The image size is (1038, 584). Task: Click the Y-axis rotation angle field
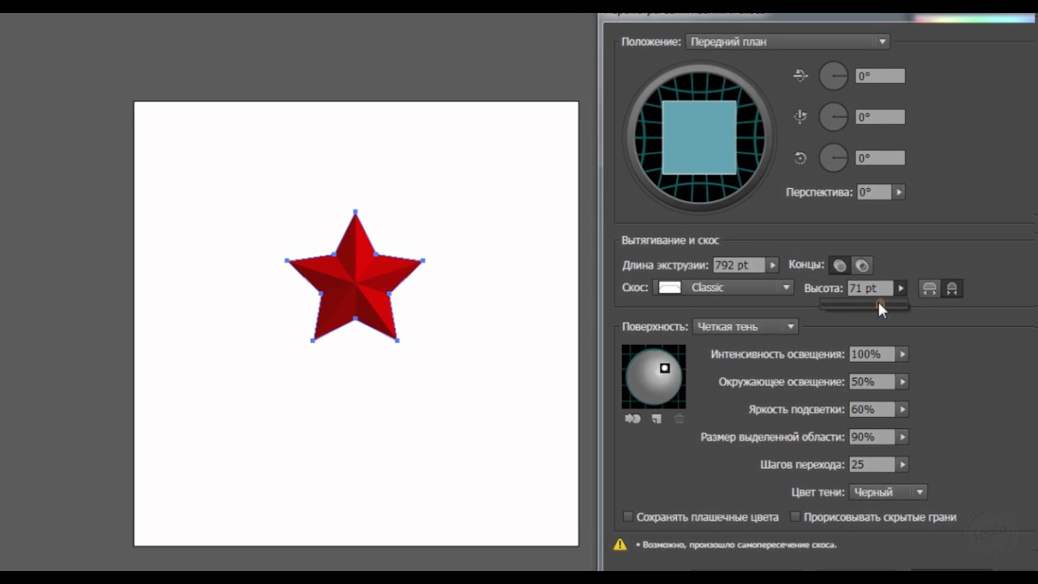[880, 117]
